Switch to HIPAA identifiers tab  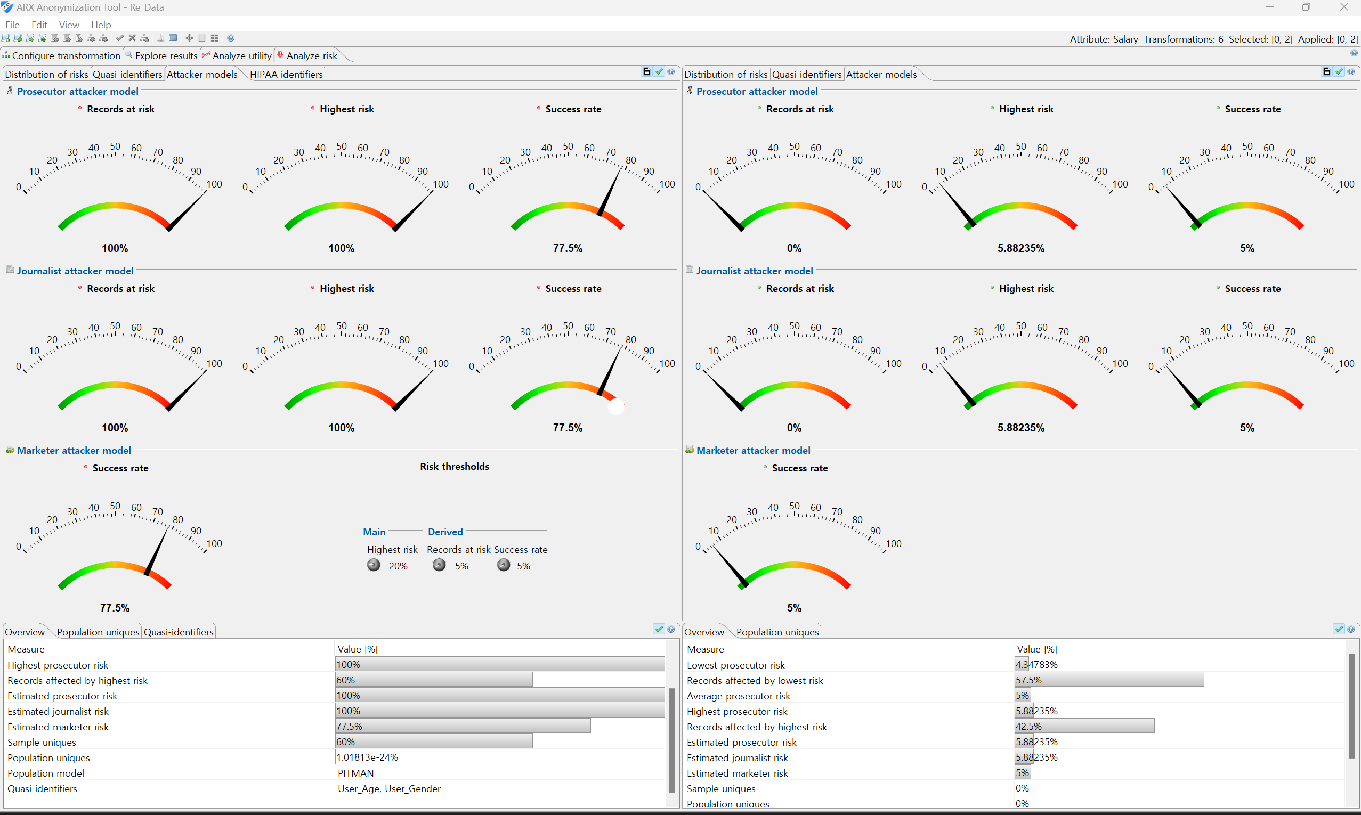[x=286, y=74]
